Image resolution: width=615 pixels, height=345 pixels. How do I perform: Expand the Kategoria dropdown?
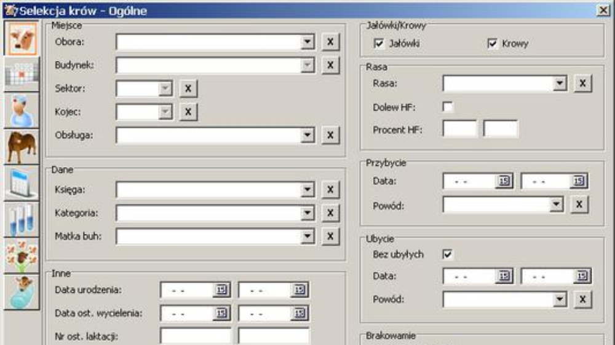pyautogui.click(x=308, y=213)
